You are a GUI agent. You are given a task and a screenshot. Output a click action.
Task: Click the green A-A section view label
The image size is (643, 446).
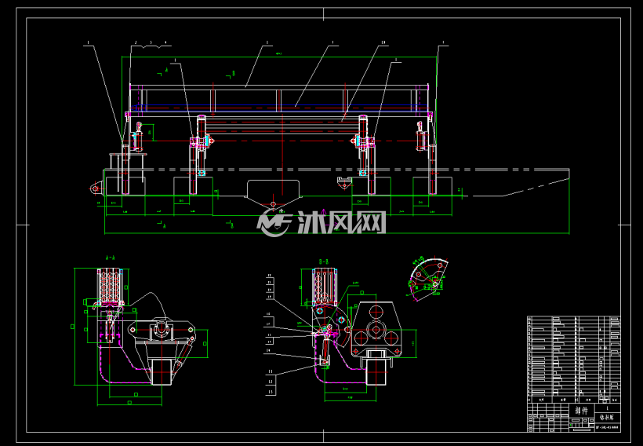tap(110, 258)
